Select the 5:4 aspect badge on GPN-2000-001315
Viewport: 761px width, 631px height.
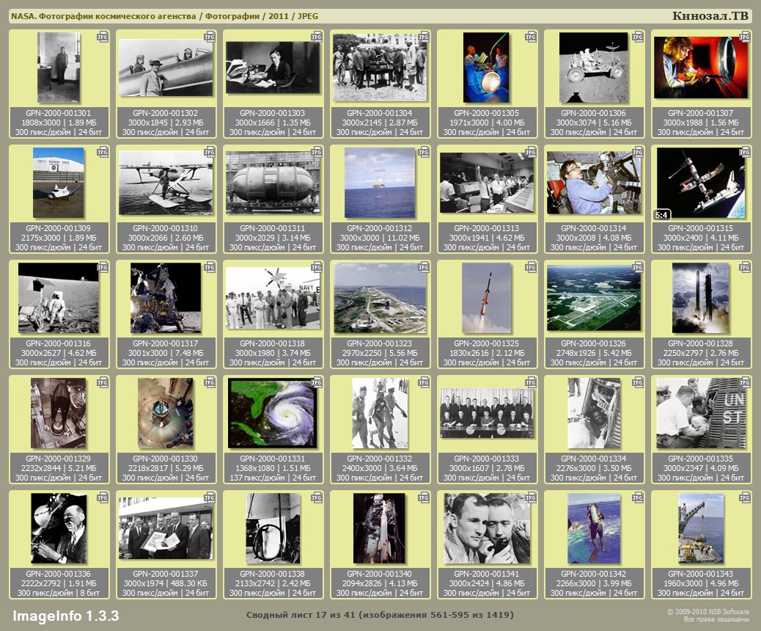(x=661, y=215)
